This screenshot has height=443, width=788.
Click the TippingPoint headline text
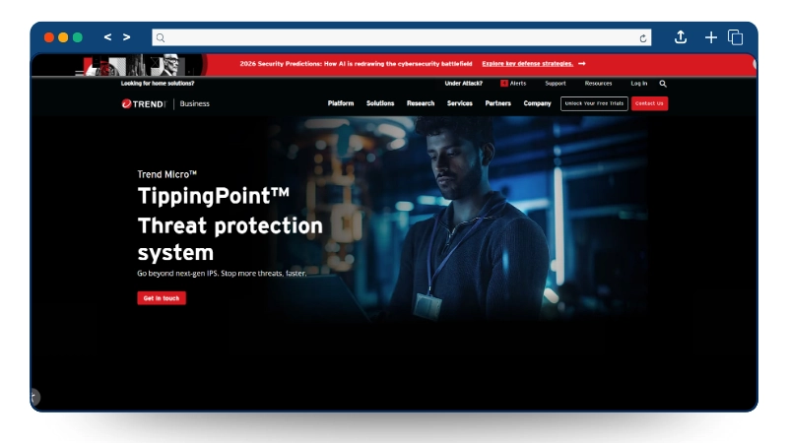(x=214, y=196)
